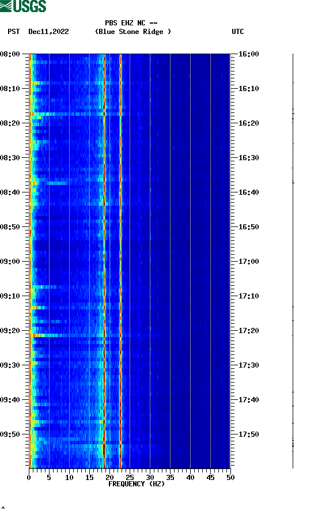Click the 09:30 PST time label
318x514 pixels.
coord(10,365)
